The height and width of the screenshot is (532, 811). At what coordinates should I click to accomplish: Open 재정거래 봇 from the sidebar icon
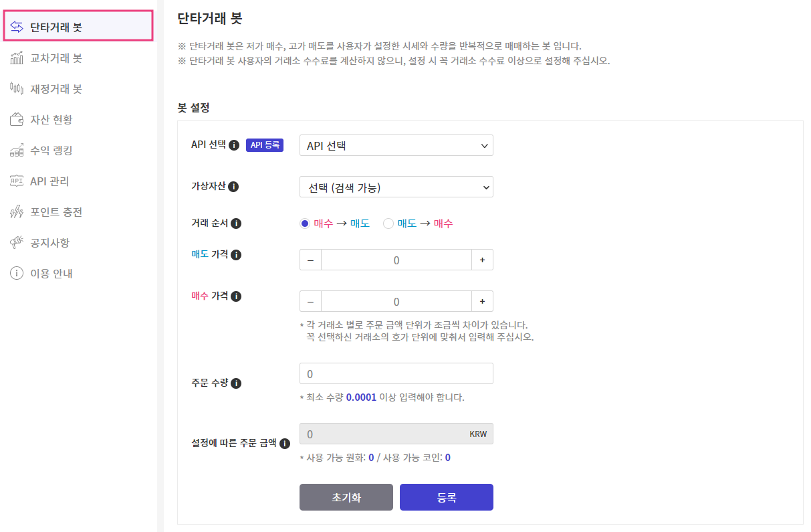click(17, 88)
